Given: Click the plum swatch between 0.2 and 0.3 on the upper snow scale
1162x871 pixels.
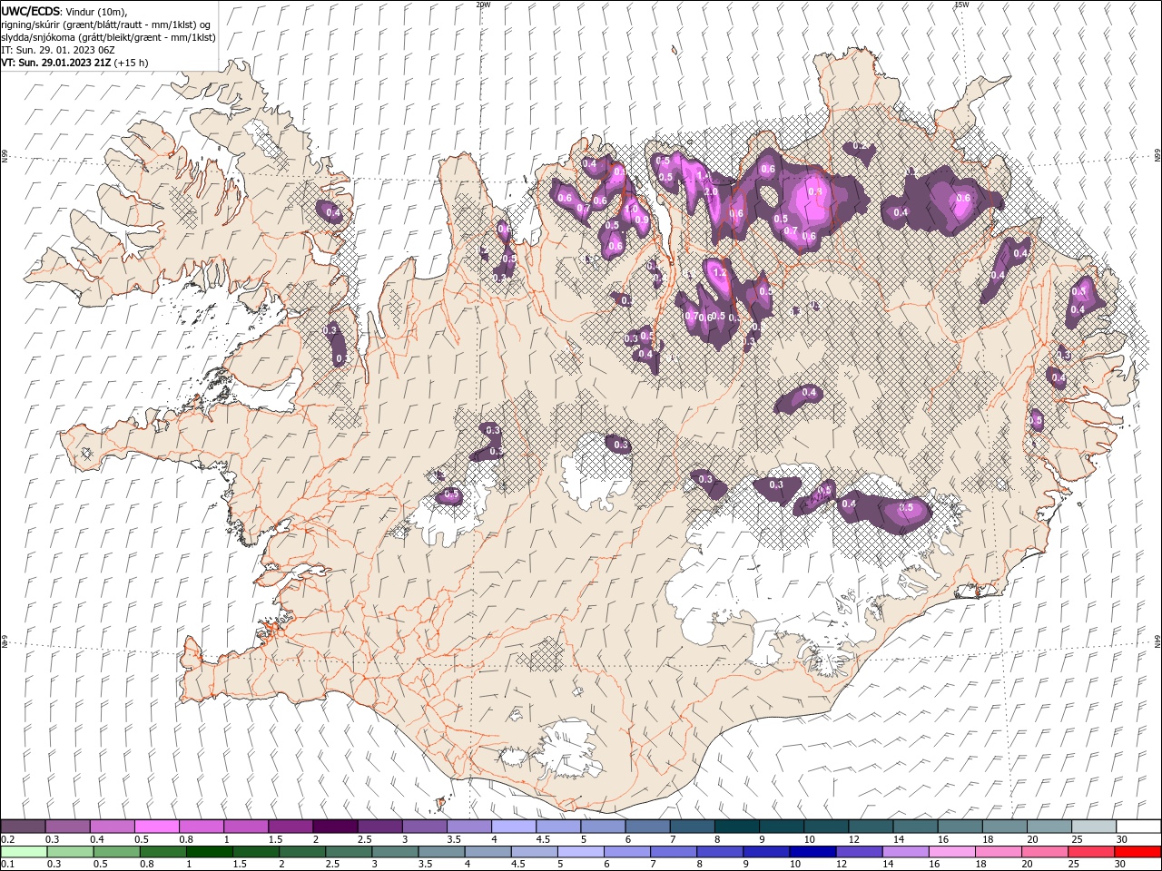Looking at the screenshot, I should point(23,827).
